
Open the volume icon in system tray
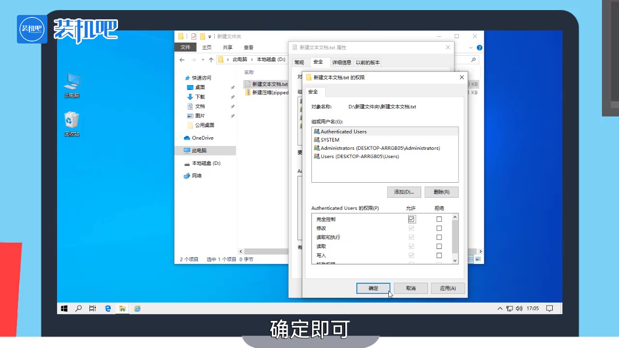(x=519, y=308)
